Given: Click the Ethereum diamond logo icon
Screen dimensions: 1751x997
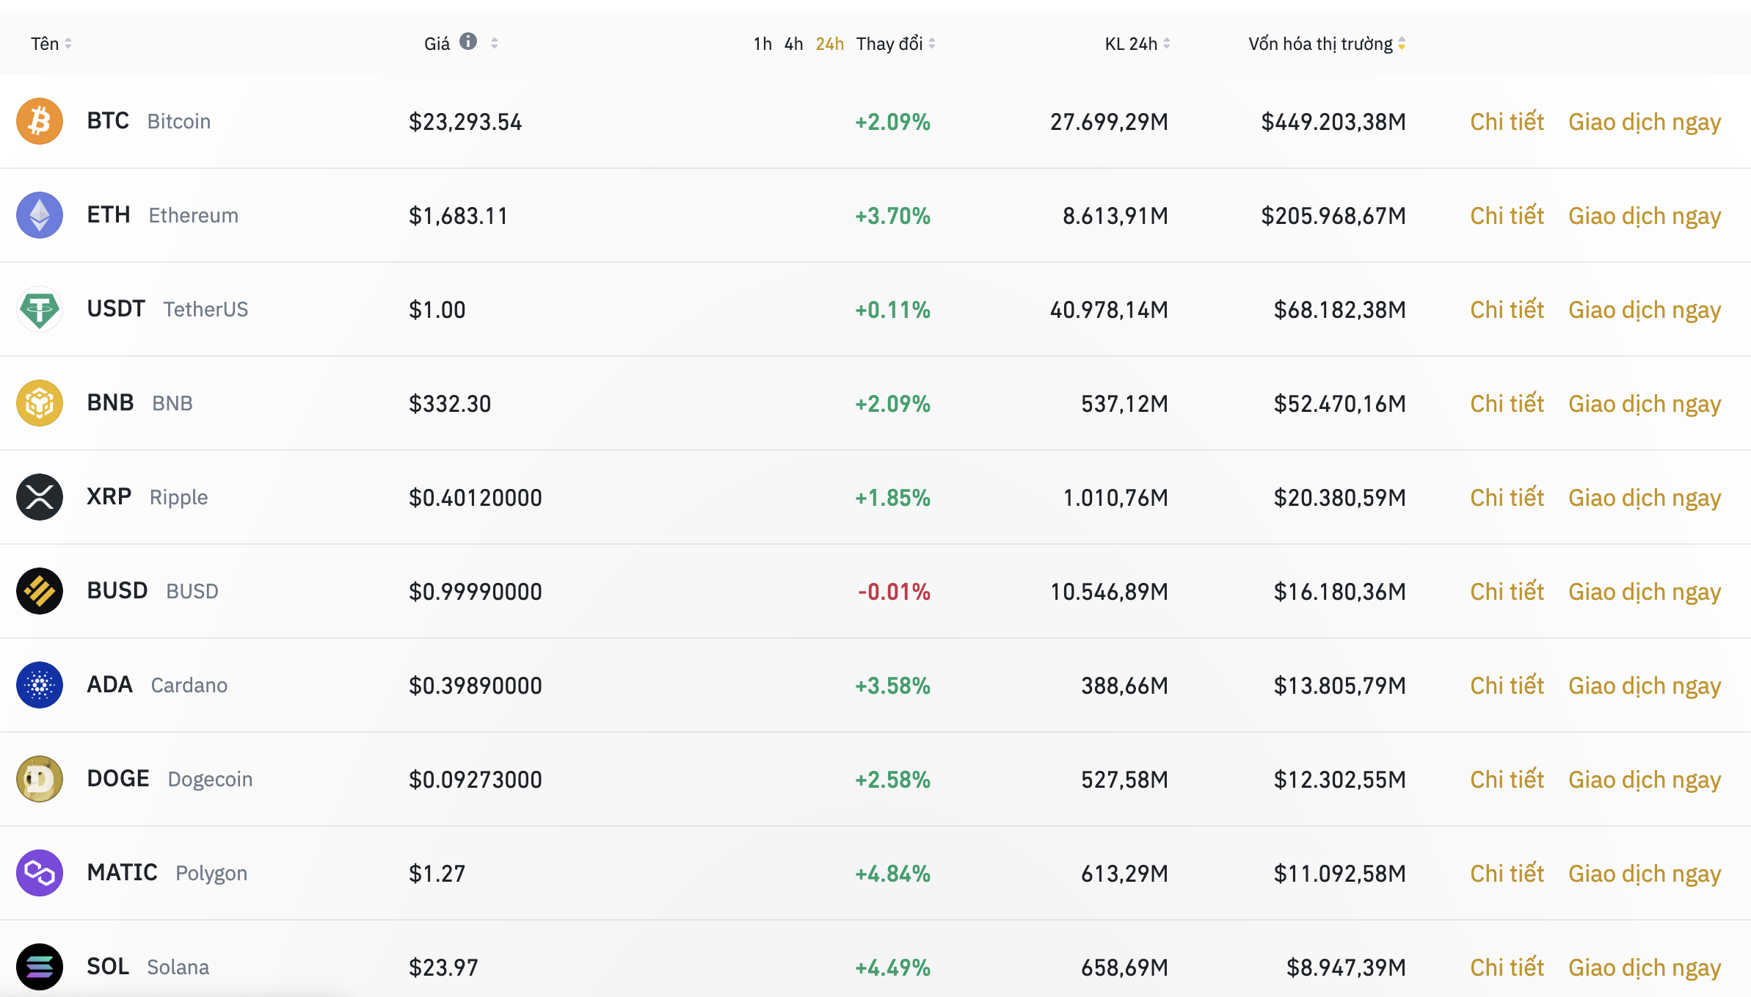Looking at the screenshot, I should click(40, 215).
